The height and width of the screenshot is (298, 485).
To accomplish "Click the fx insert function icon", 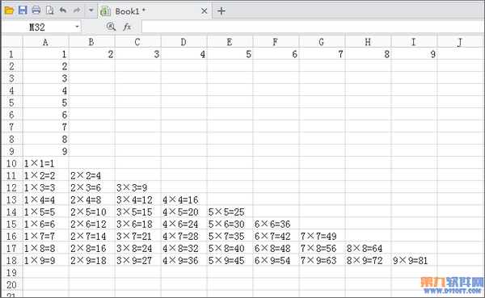I will 127,27.
